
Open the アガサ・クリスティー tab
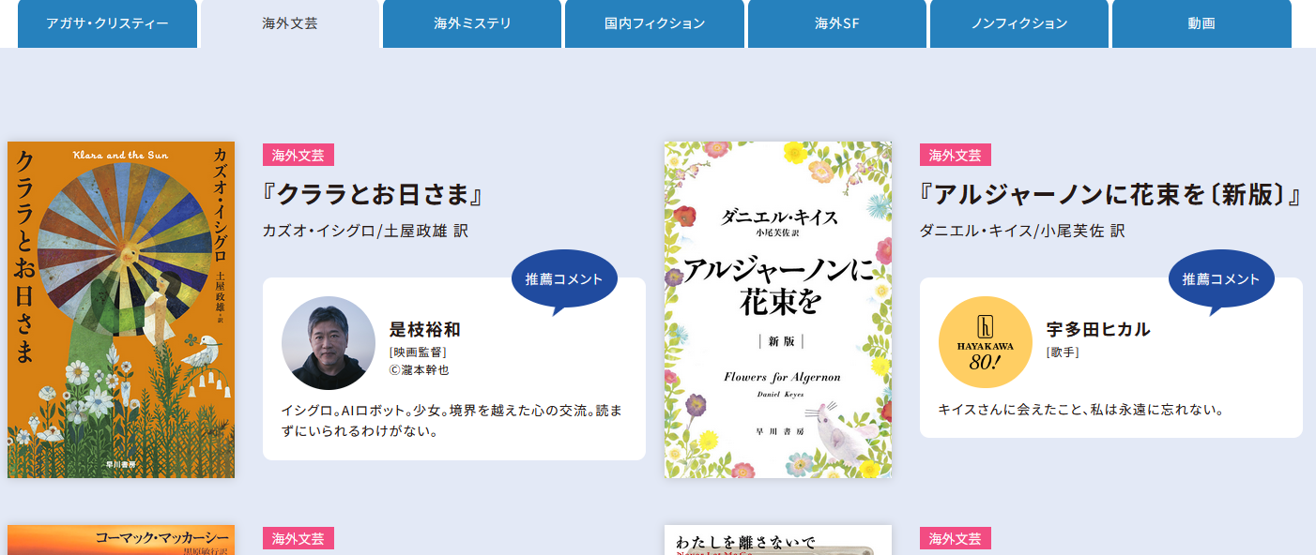pos(107,23)
